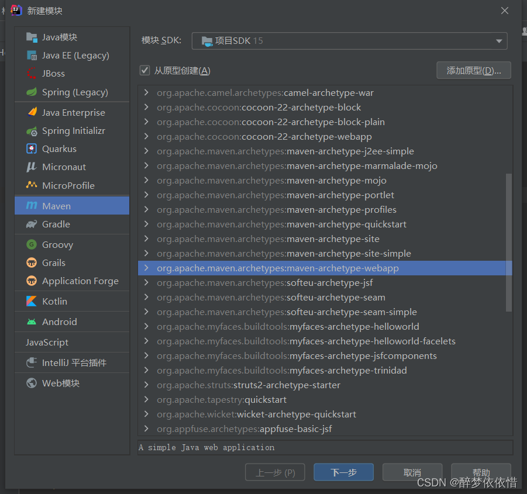527x494 pixels.
Task: Click the 取消 button
Action: pos(412,472)
